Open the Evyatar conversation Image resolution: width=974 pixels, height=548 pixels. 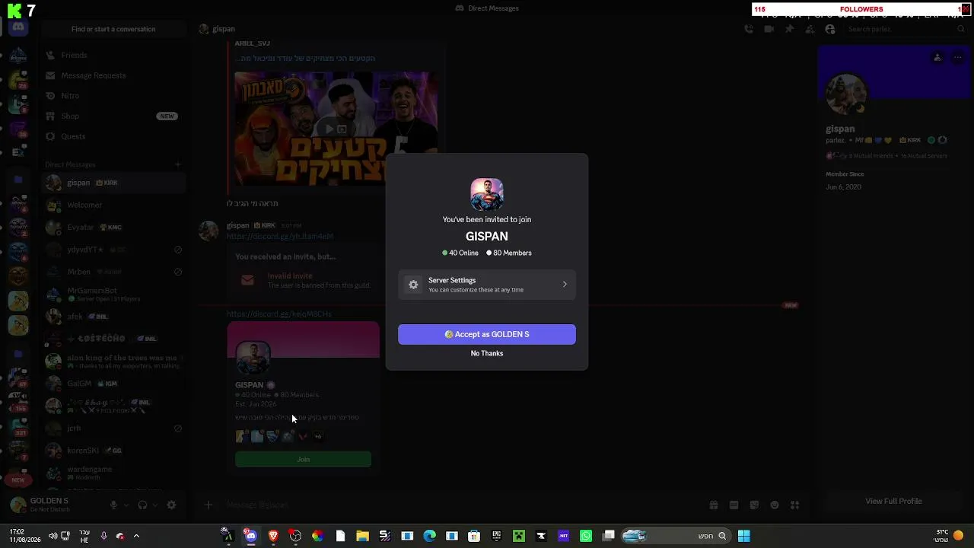(114, 227)
